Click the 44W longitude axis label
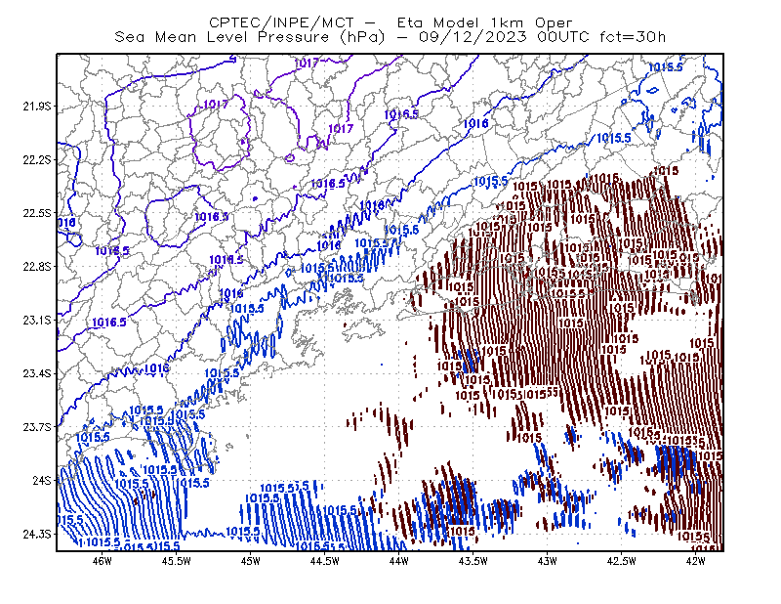 click(398, 561)
